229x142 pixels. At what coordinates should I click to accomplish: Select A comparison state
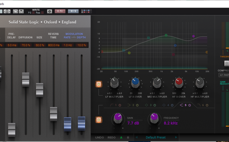(x=121, y=137)
